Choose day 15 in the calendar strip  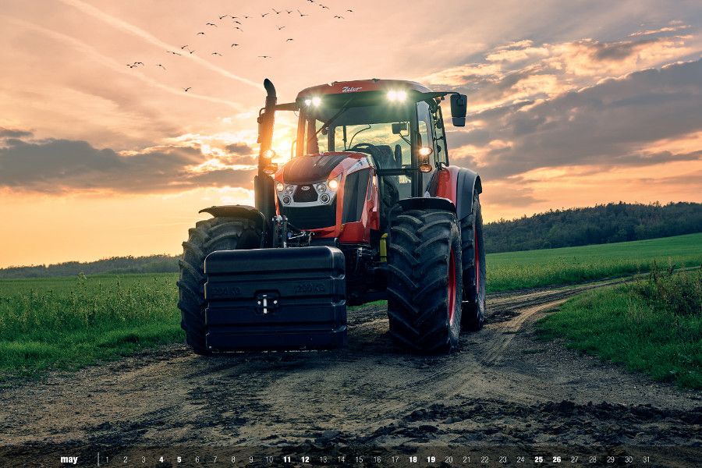[x=359, y=459]
